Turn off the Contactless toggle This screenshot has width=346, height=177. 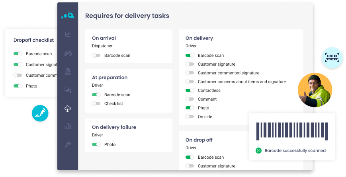(190, 91)
